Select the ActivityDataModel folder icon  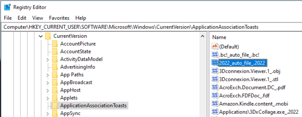coord(55,59)
